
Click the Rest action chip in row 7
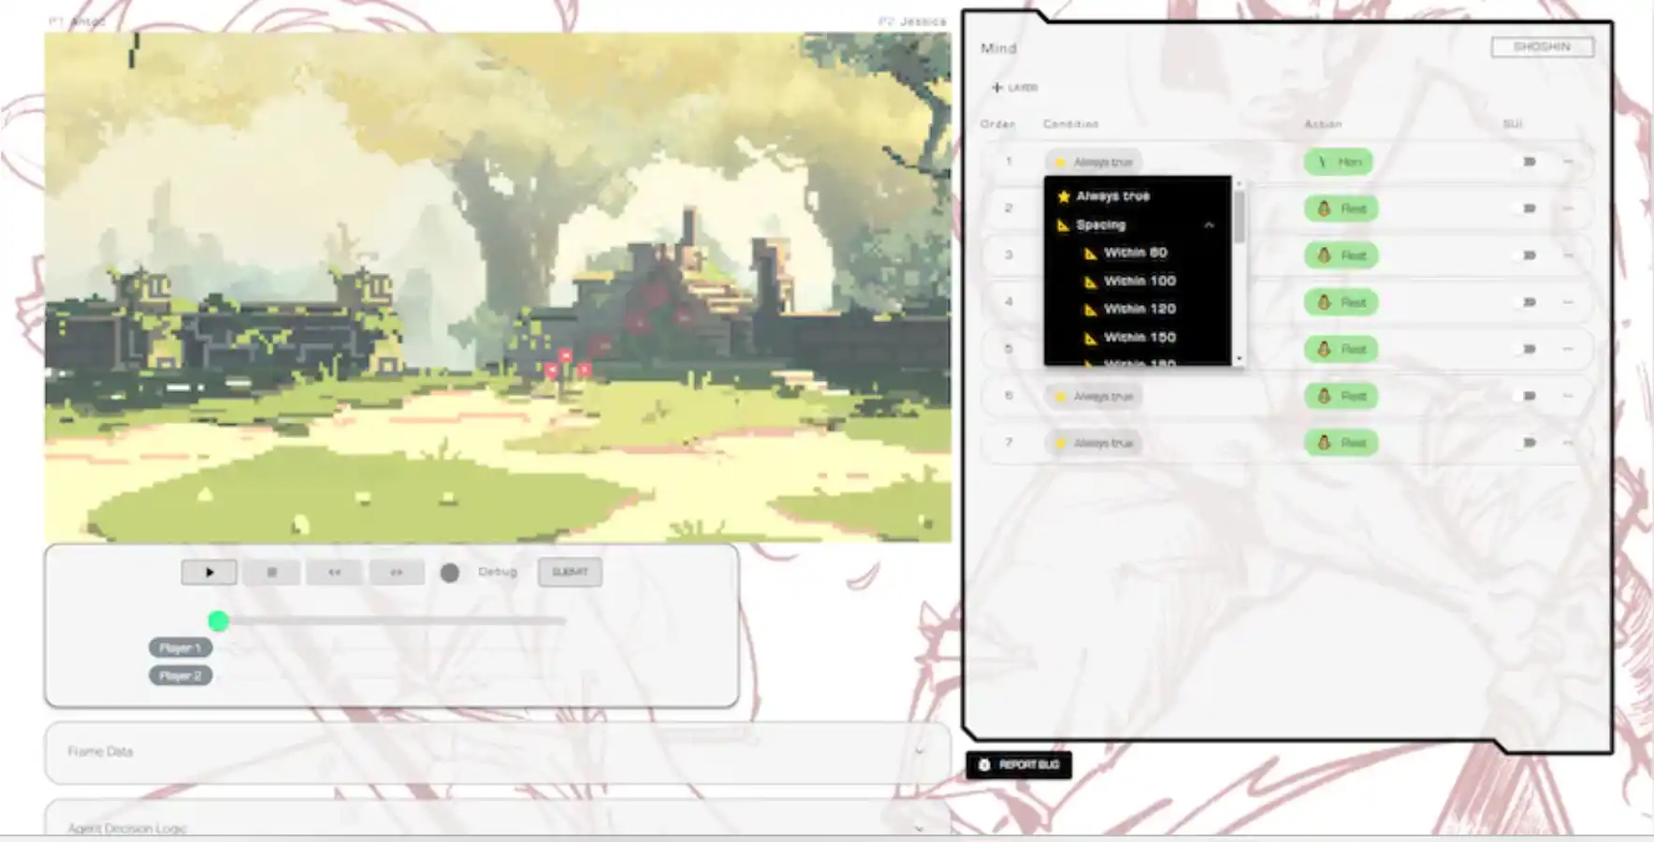(1341, 443)
